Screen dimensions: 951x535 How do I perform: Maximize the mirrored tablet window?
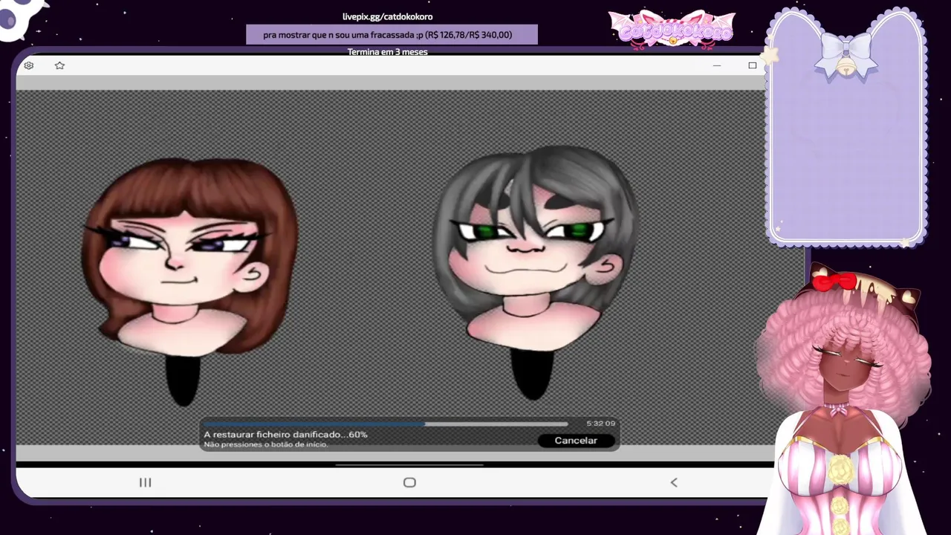753,65
